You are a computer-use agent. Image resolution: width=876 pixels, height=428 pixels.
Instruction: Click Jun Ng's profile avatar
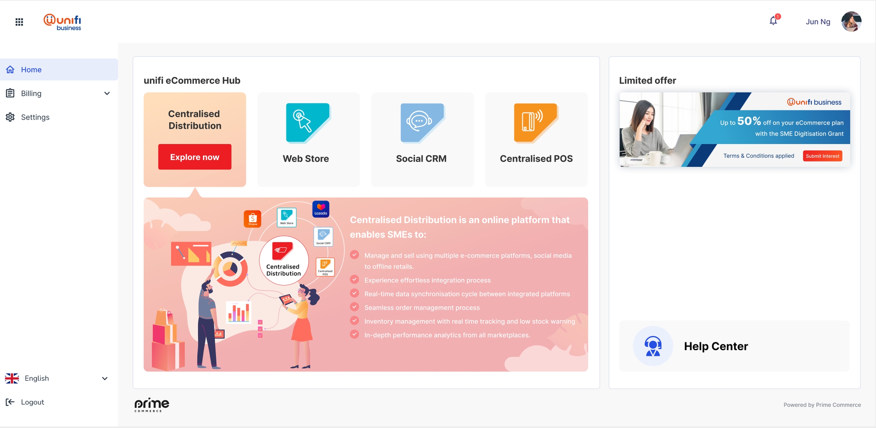(851, 22)
